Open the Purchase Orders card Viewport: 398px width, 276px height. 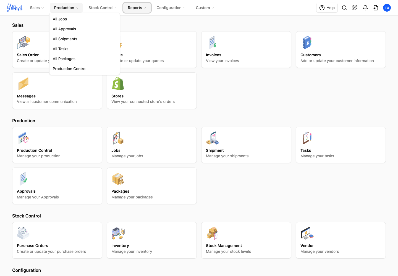57,240
